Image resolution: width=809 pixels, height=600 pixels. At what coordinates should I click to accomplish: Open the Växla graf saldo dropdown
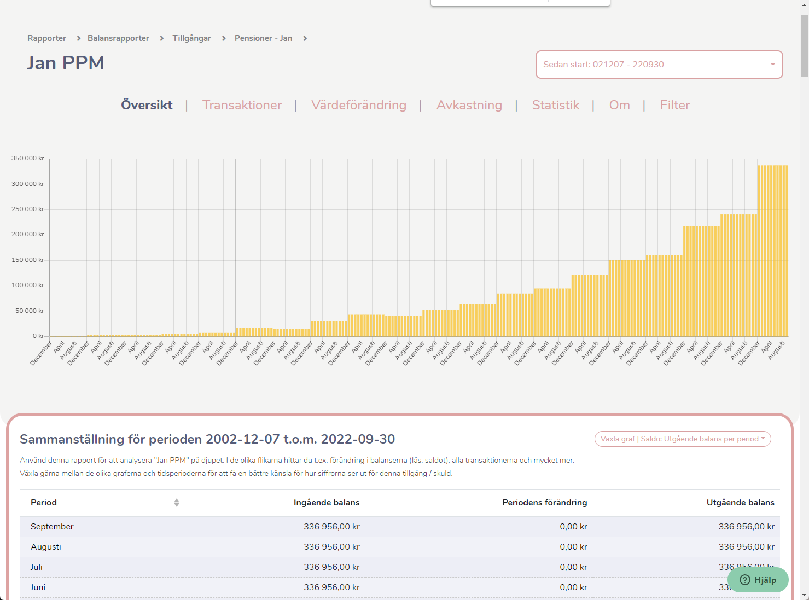pos(683,439)
